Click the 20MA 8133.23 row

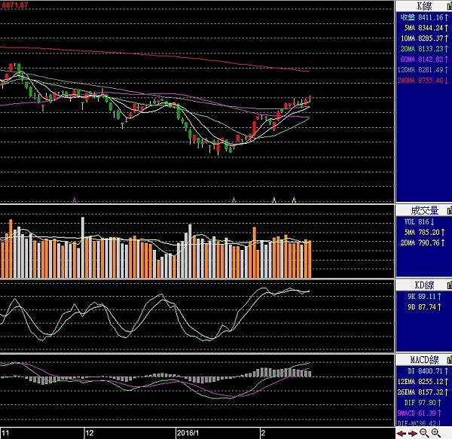pyautogui.click(x=425, y=49)
